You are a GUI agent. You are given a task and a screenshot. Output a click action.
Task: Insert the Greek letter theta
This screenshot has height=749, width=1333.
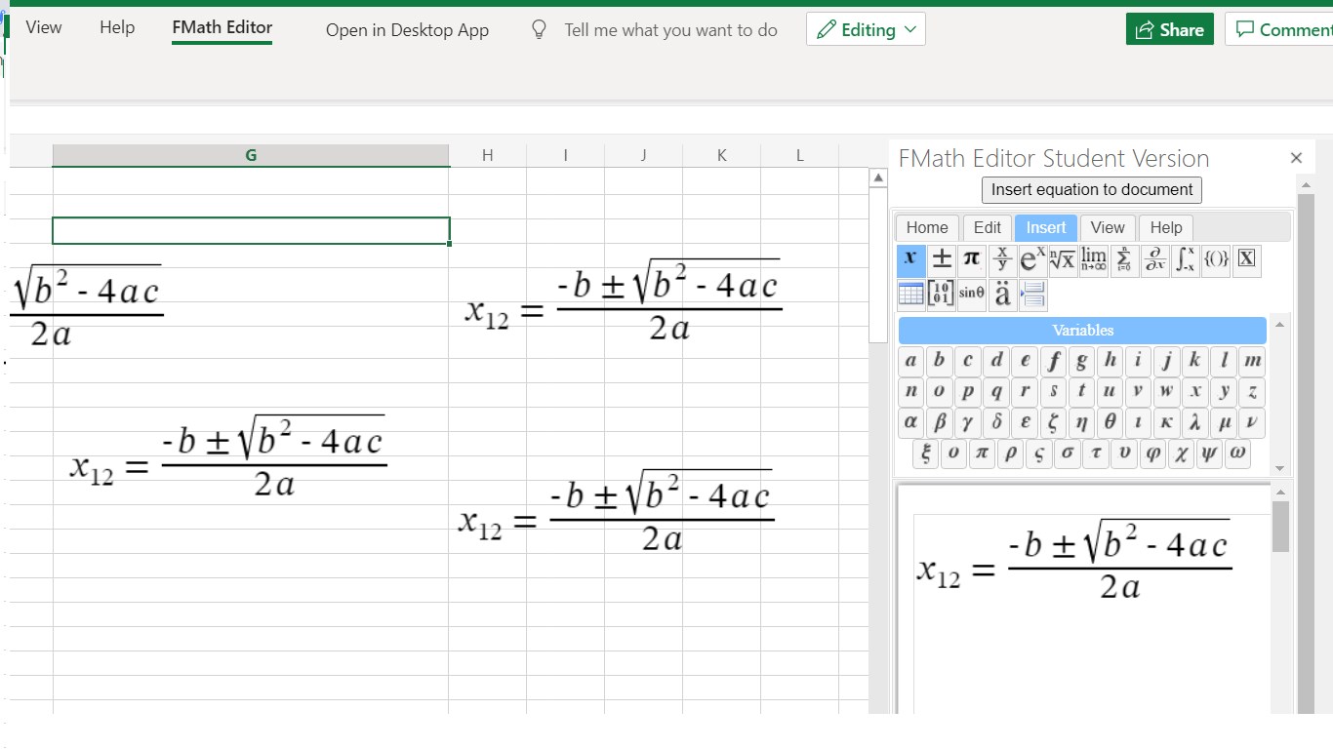point(1110,422)
